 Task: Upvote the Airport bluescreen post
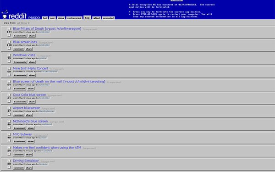click(x=9, y=108)
